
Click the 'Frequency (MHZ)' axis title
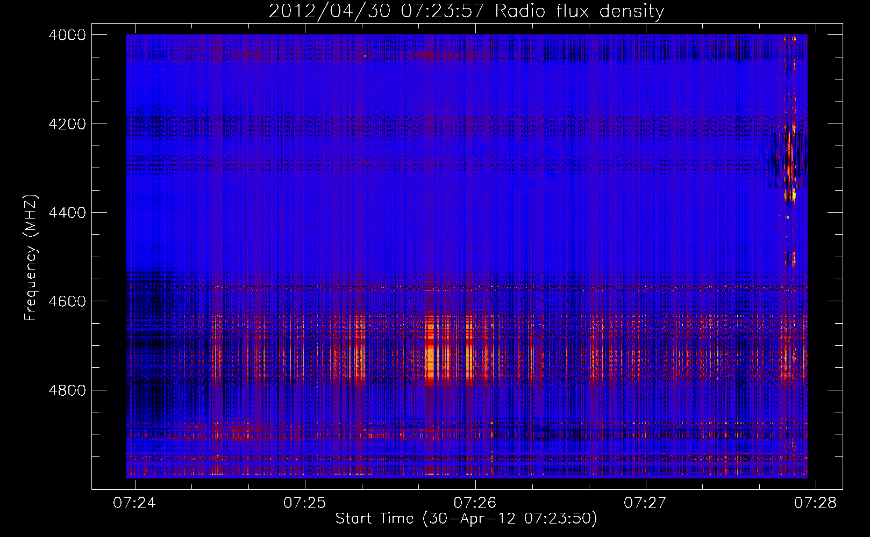(31, 258)
